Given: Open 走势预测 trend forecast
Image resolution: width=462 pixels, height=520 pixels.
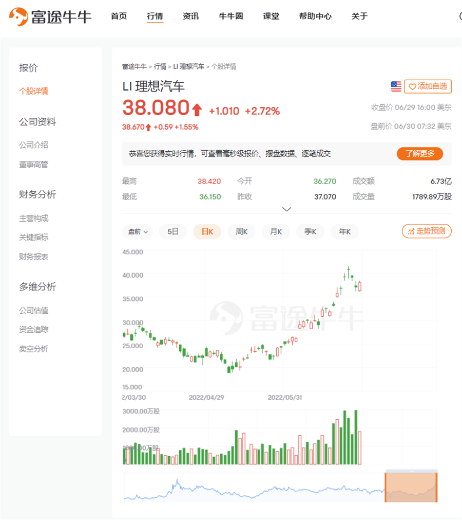Looking at the screenshot, I should [x=427, y=231].
